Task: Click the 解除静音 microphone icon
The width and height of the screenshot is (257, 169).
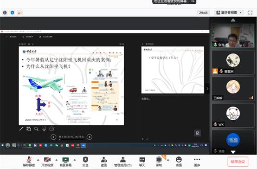Action: [x=29, y=159]
